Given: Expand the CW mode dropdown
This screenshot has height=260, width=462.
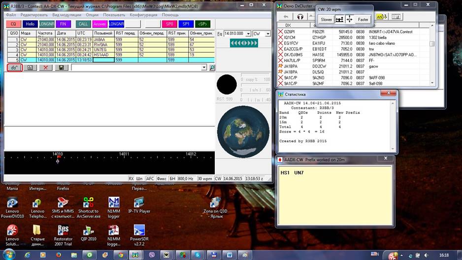Looking at the screenshot, I should (267, 34).
